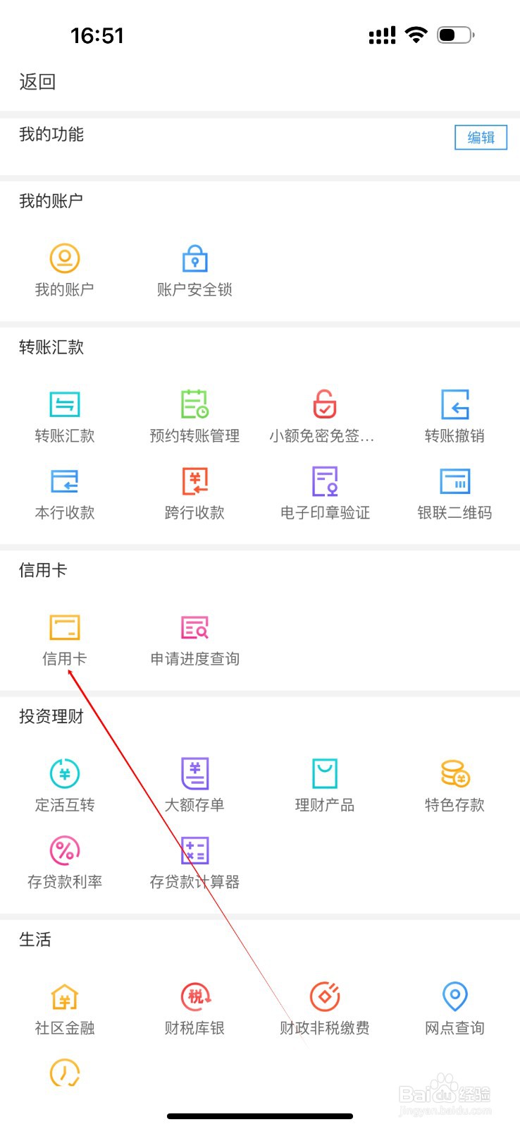Open 财政非税缴费 icon
The height and width of the screenshot is (1129, 520).
(325, 996)
